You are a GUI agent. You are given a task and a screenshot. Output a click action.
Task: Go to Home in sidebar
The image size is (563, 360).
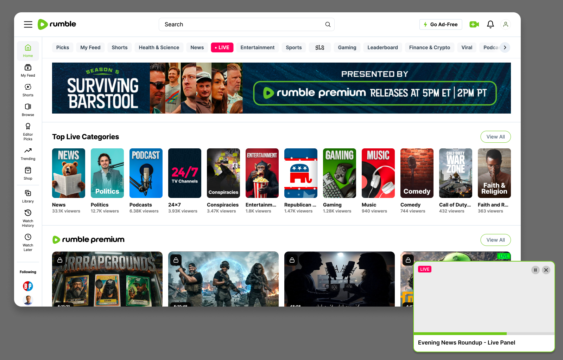click(x=28, y=51)
